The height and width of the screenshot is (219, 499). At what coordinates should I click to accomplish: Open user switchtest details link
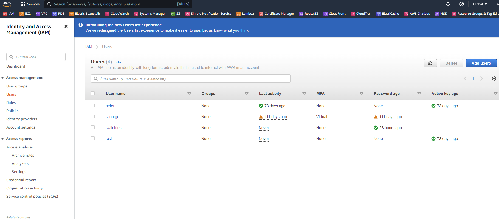(114, 128)
